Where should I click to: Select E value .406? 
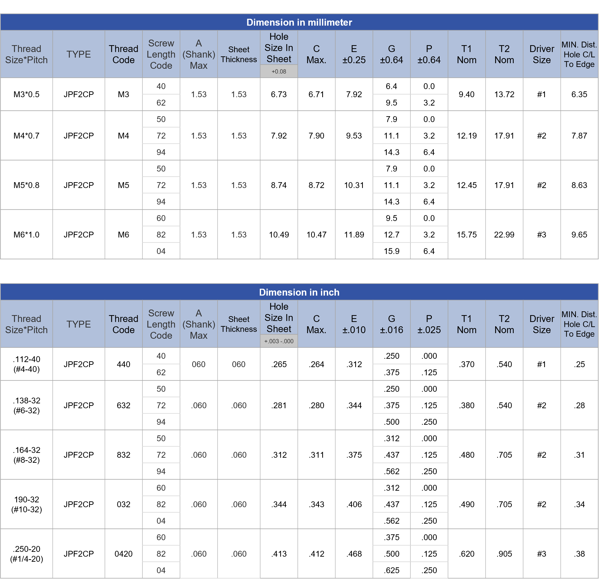tap(354, 504)
